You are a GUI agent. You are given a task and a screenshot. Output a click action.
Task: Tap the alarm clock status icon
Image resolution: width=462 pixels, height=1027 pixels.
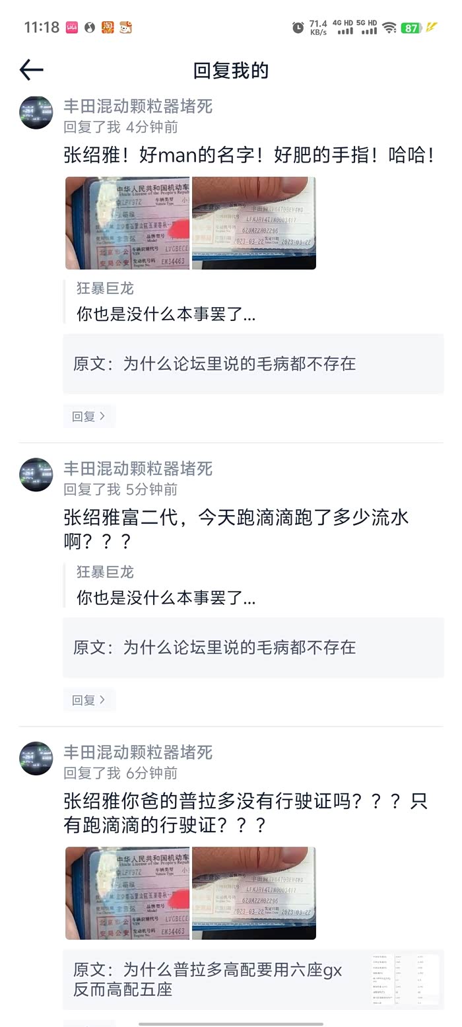(x=298, y=27)
